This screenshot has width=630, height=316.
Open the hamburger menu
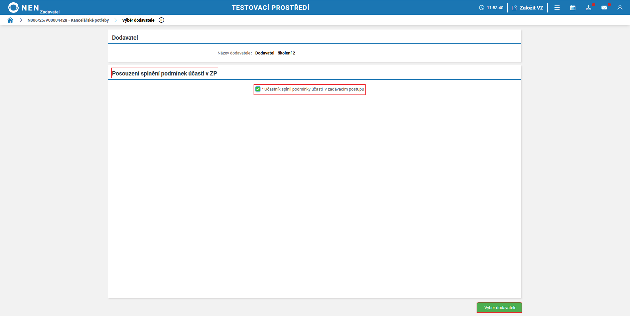(557, 8)
